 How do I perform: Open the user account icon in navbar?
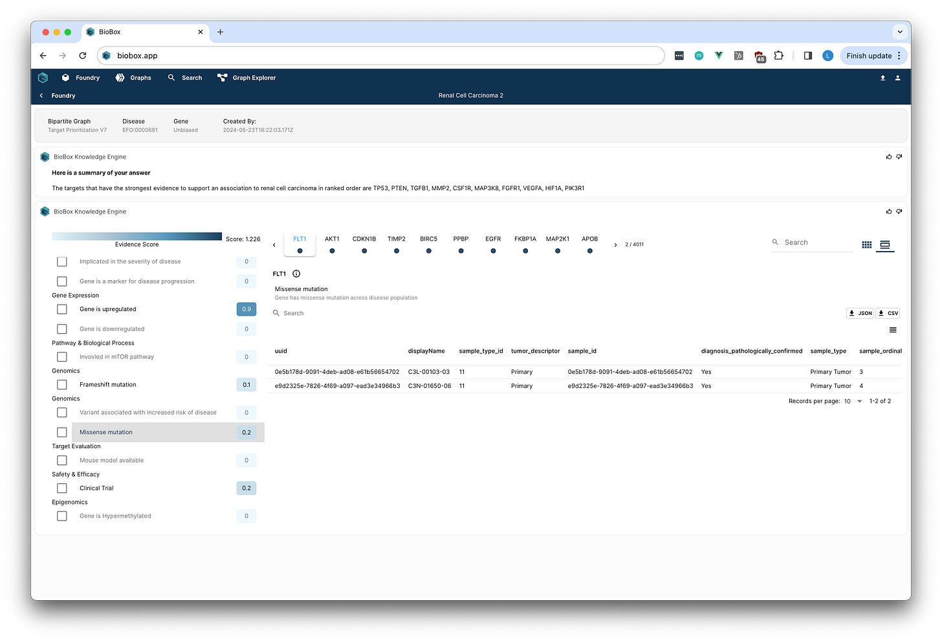click(898, 78)
